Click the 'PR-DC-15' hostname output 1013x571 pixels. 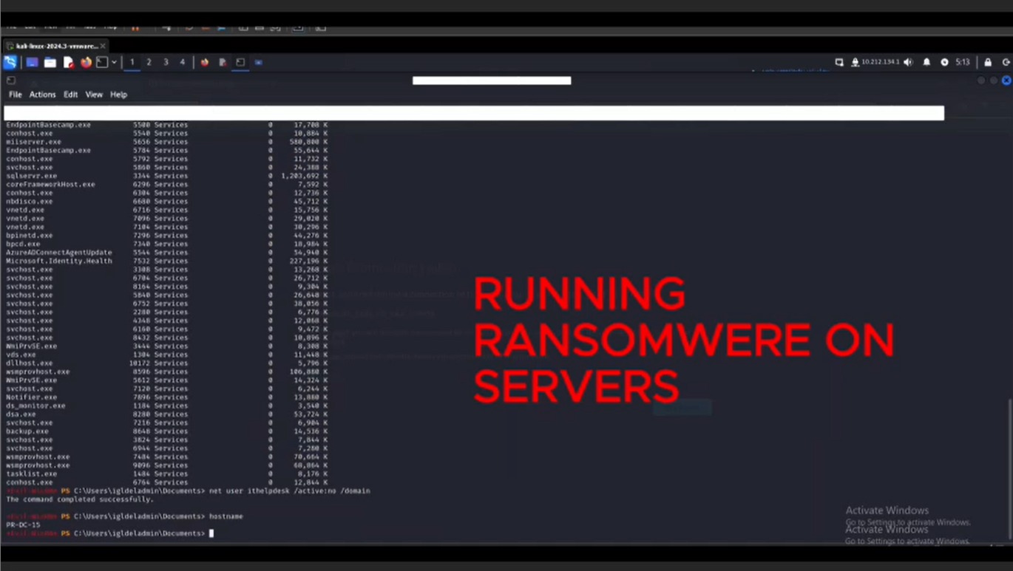(23, 524)
